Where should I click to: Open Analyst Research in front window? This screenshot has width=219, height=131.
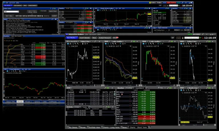(x=105, y=38)
